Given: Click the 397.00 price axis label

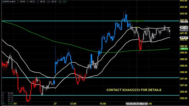Looking at the screenshot, I should pyautogui.click(x=184, y=85).
